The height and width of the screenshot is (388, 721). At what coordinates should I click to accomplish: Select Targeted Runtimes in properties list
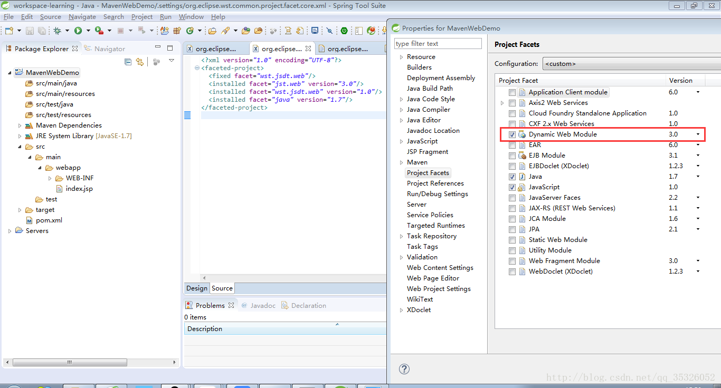[x=436, y=226]
